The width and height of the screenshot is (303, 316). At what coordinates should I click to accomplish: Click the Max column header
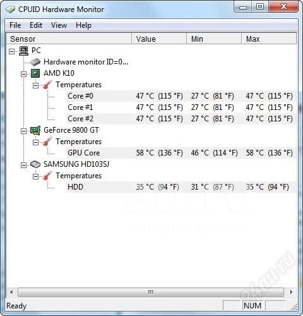point(269,39)
